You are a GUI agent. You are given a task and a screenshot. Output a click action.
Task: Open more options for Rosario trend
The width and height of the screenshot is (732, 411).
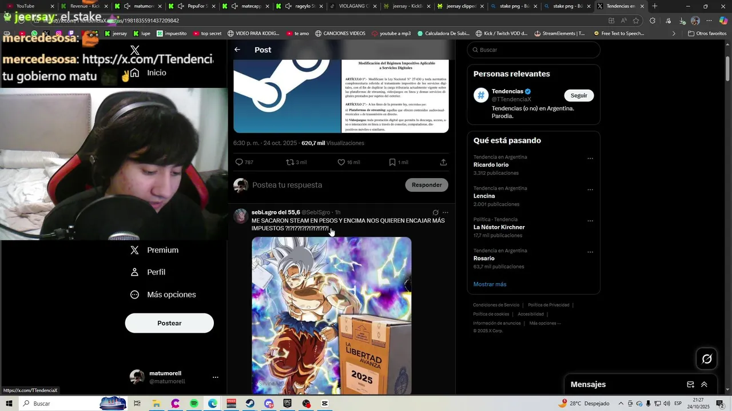[x=590, y=252]
